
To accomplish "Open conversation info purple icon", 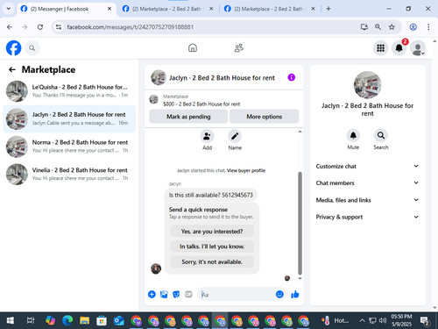I will click(292, 77).
